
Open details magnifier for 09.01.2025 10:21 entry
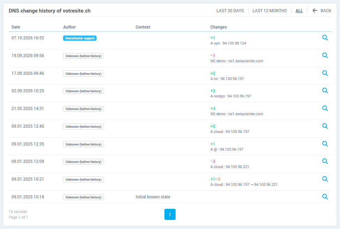tap(325, 179)
